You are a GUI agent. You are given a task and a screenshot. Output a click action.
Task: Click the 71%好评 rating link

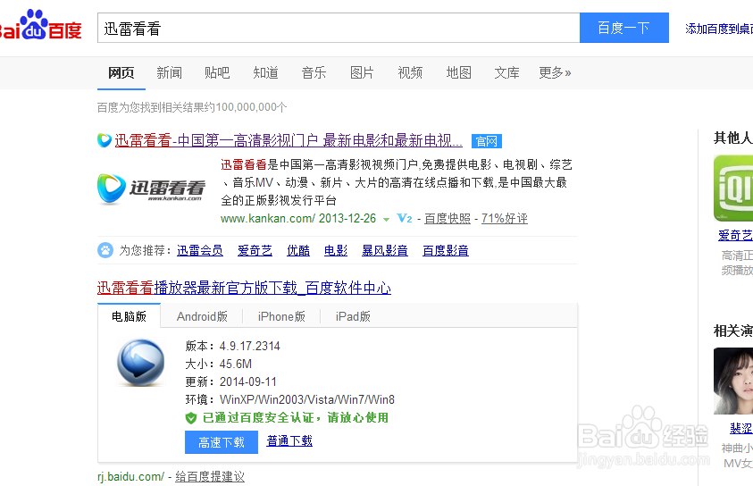505,219
